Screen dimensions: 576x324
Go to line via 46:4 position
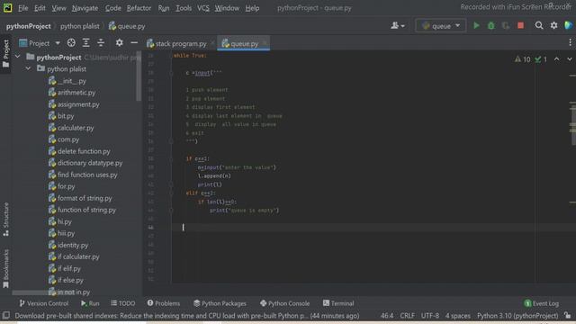pos(387,316)
